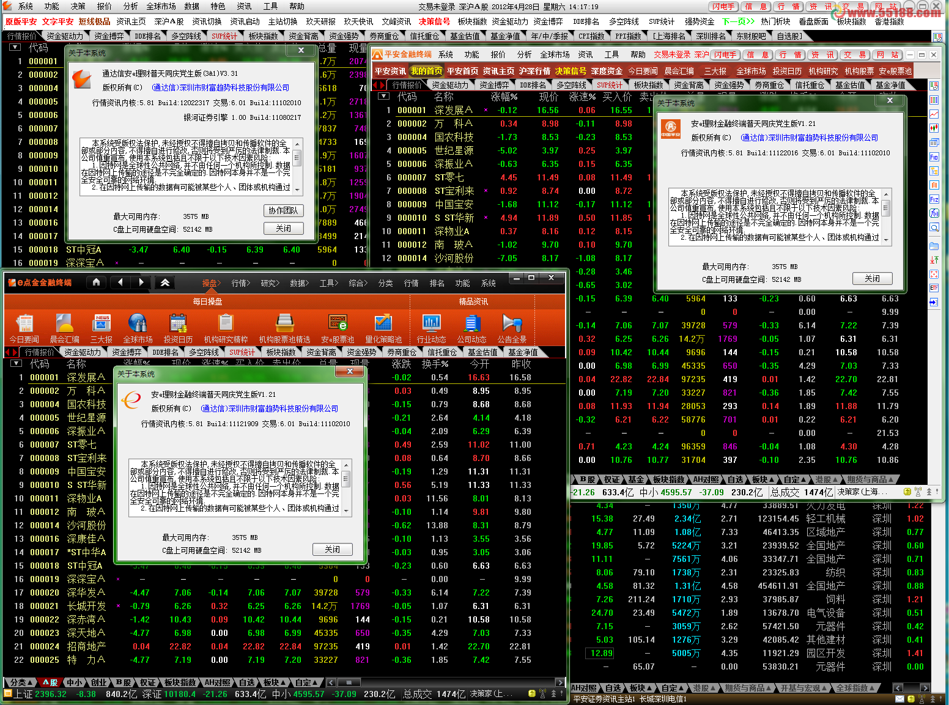Open line chart icon in Ping An sidebar
The width and height of the screenshot is (949, 705).
pos(934,114)
